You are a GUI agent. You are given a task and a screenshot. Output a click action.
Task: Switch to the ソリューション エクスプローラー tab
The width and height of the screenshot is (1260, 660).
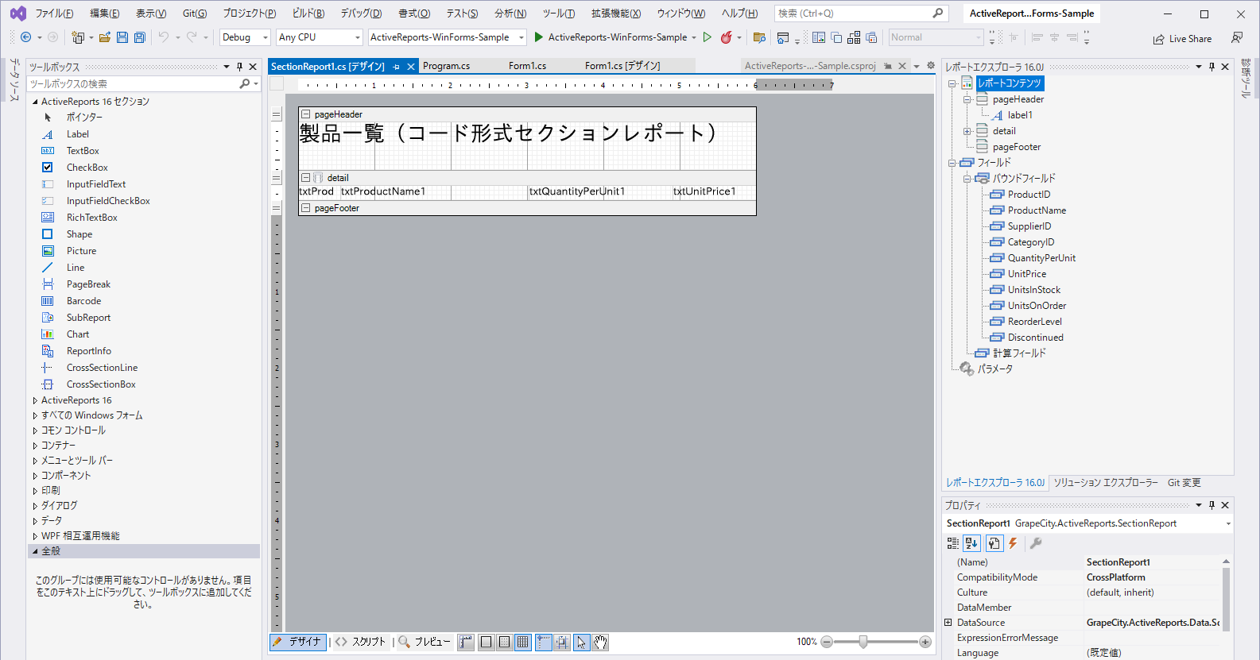click(x=1106, y=483)
